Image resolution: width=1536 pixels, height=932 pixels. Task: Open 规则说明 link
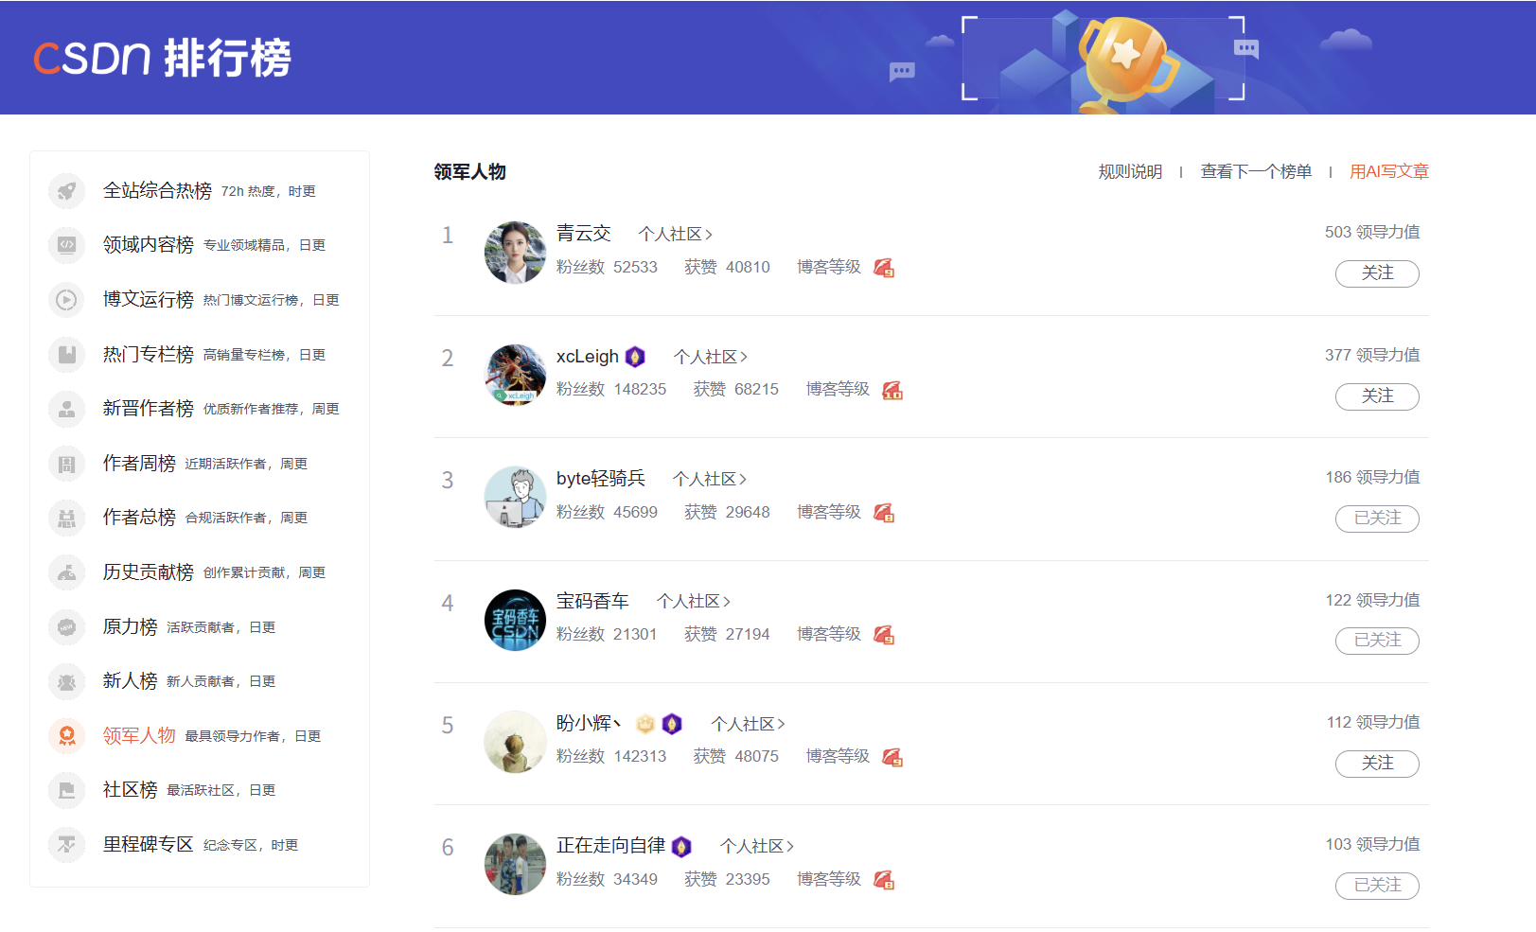1130,172
